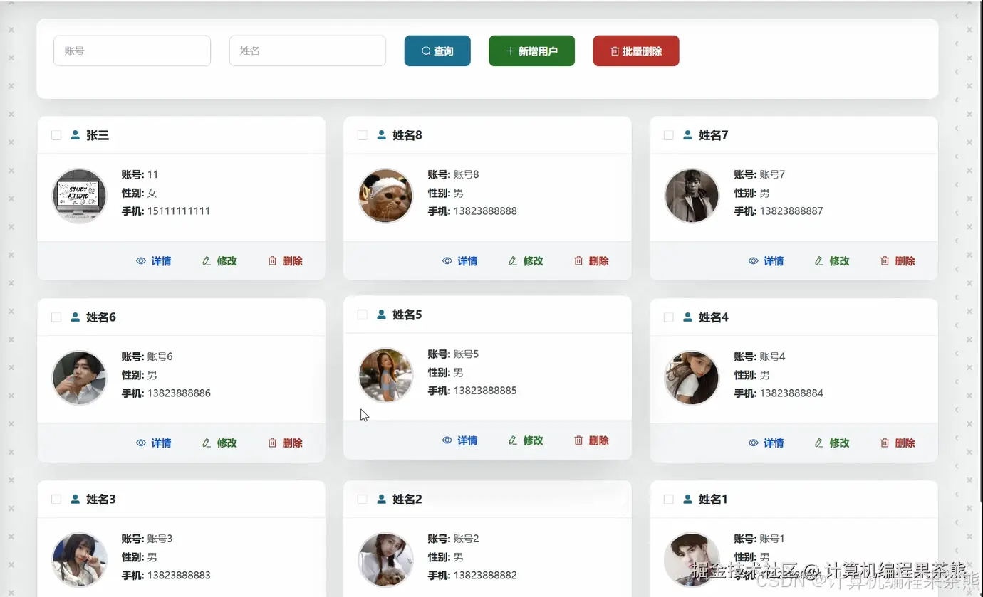Click the eye 详情 icon on 张三's card
The width and height of the screenshot is (983, 597).
pos(142,261)
